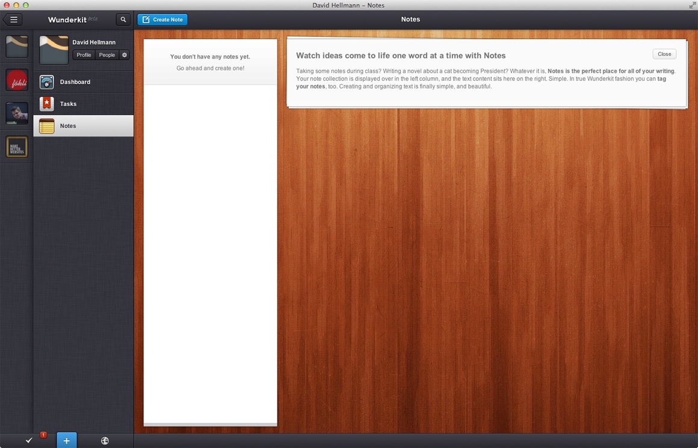
Task: Click the Create Note button
Action: coord(162,20)
